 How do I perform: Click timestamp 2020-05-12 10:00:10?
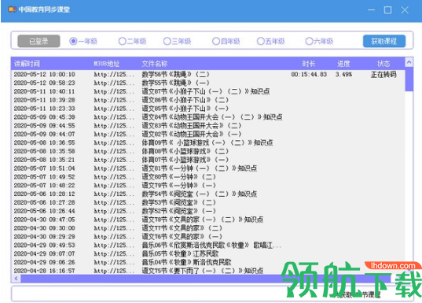coord(45,74)
